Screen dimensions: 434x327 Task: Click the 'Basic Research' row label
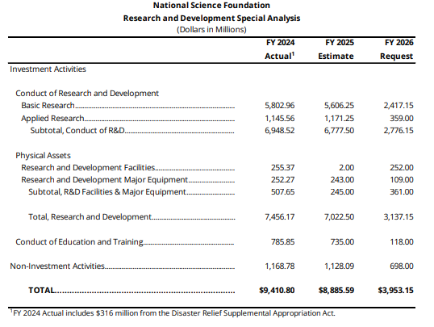pos(48,106)
